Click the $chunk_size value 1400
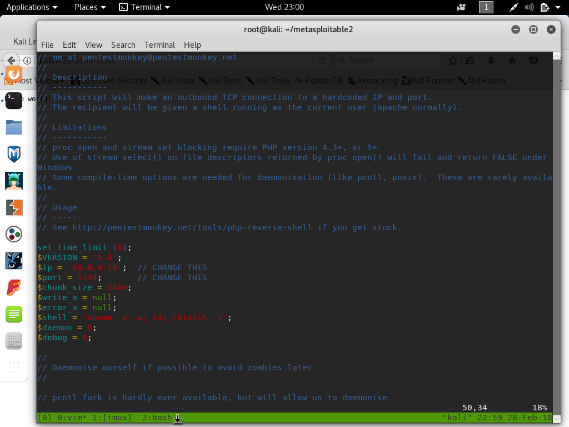 pos(117,287)
